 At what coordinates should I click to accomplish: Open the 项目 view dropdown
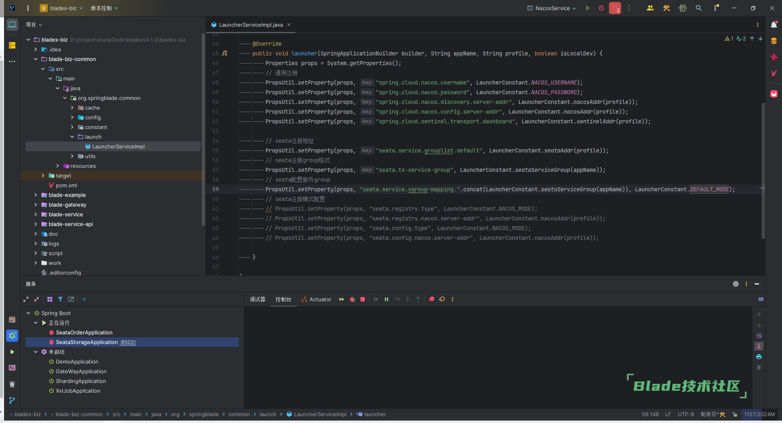coord(34,25)
